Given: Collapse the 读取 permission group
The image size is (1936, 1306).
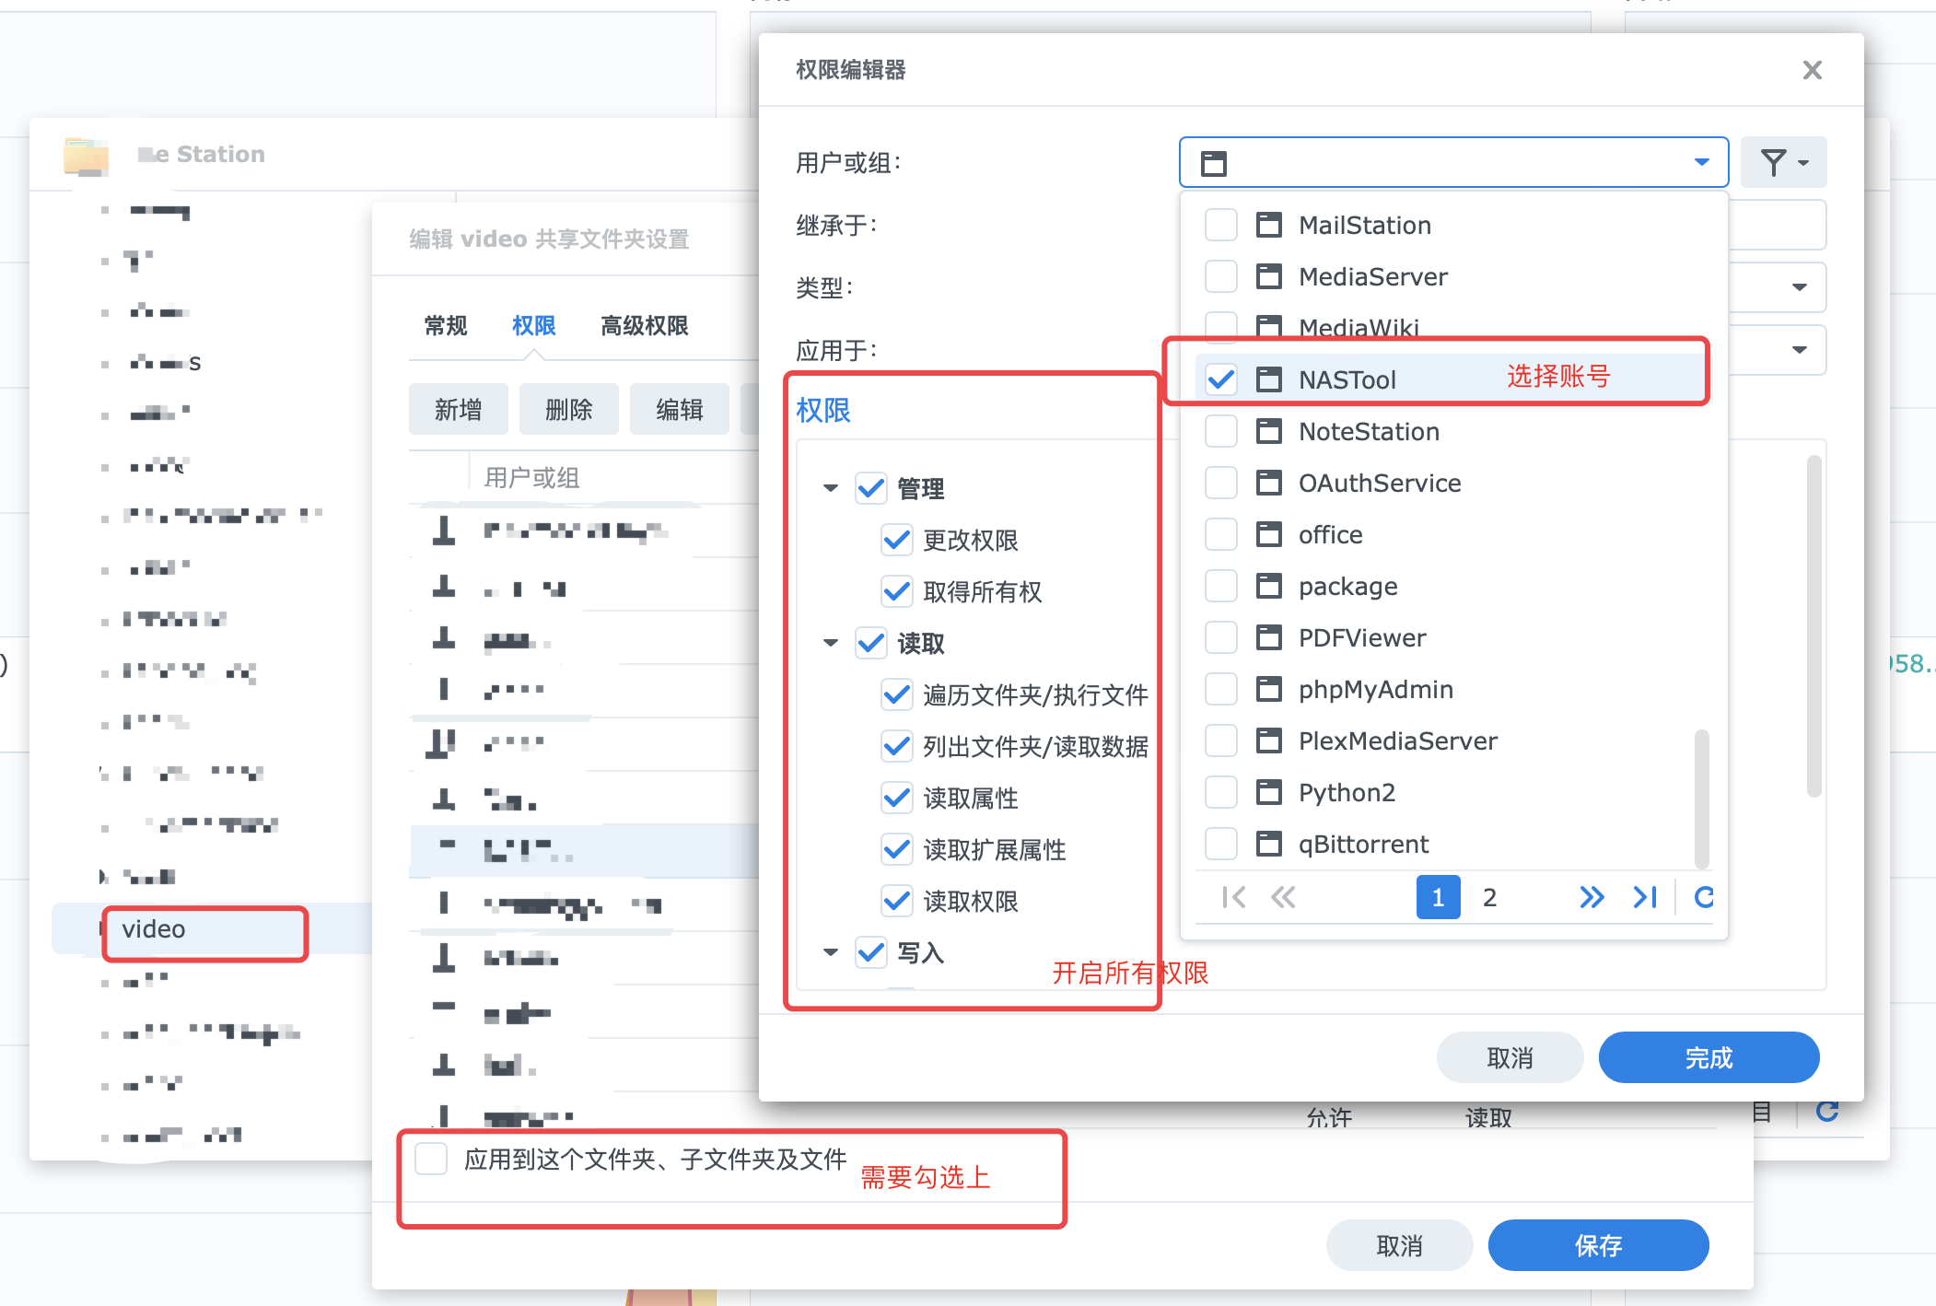Looking at the screenshot, I should point(831,643).
